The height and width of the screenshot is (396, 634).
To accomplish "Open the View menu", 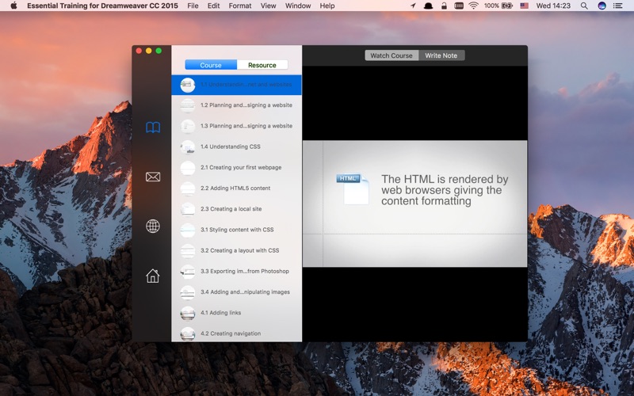I will (x=268, y=6).
